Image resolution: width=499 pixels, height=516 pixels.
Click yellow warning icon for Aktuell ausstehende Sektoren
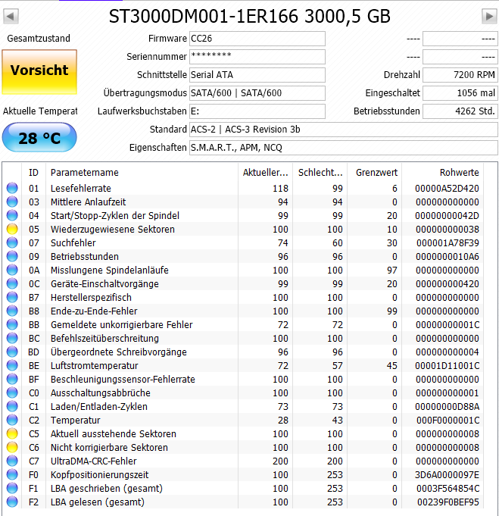click(12, 433)
